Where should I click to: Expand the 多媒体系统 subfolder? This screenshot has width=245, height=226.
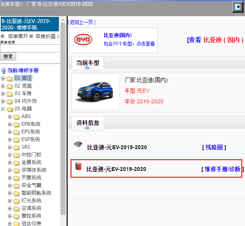pos(10,170)
